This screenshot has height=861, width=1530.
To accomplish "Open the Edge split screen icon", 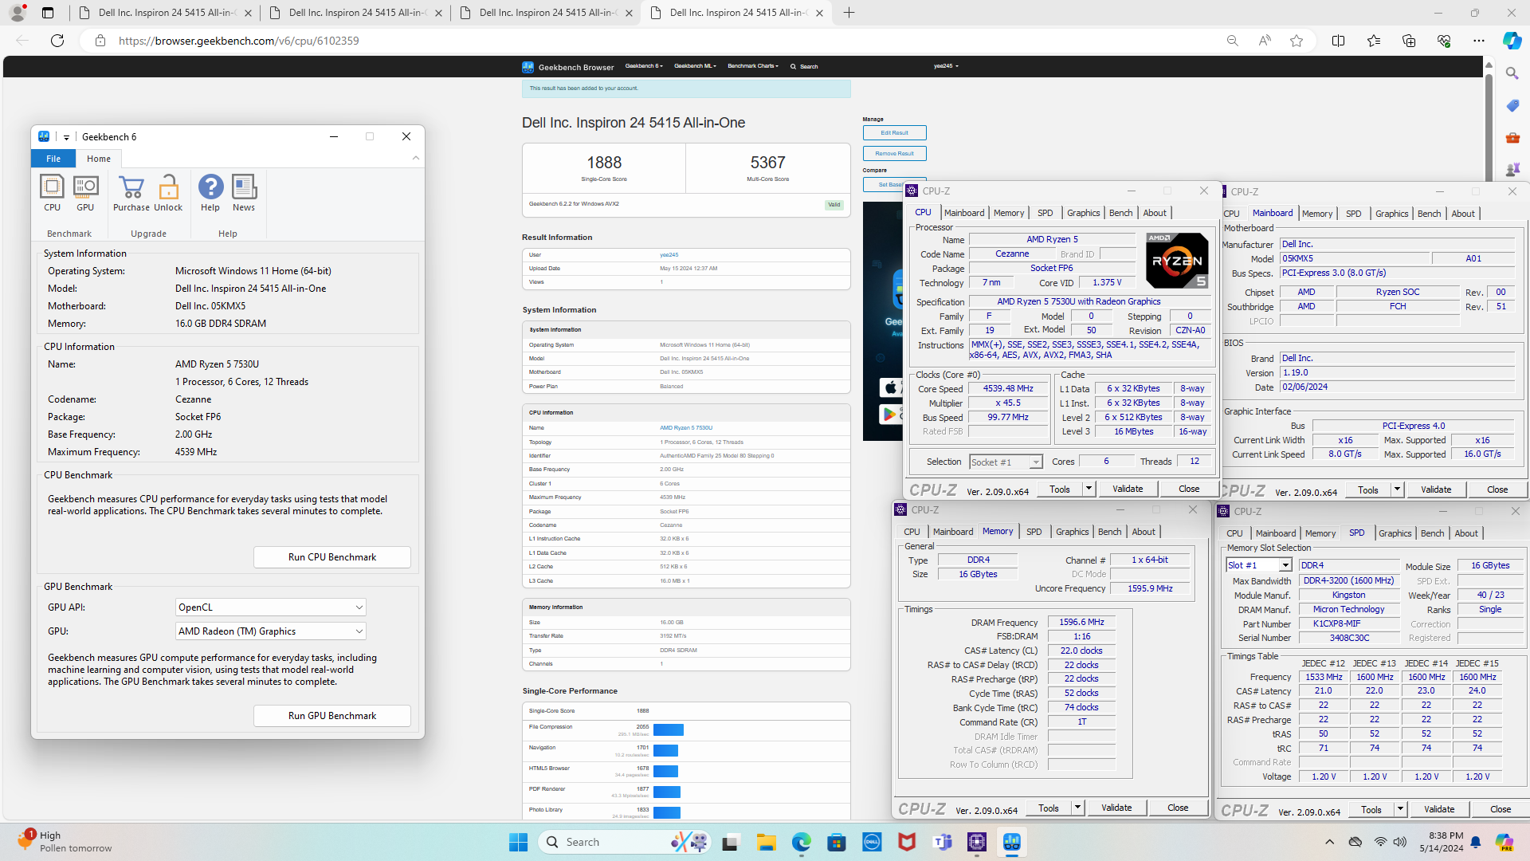I will [x=1339, y=41].
